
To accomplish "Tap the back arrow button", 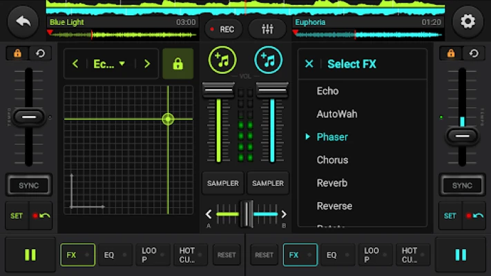I will pyautogui.click(x=23, y=22).
